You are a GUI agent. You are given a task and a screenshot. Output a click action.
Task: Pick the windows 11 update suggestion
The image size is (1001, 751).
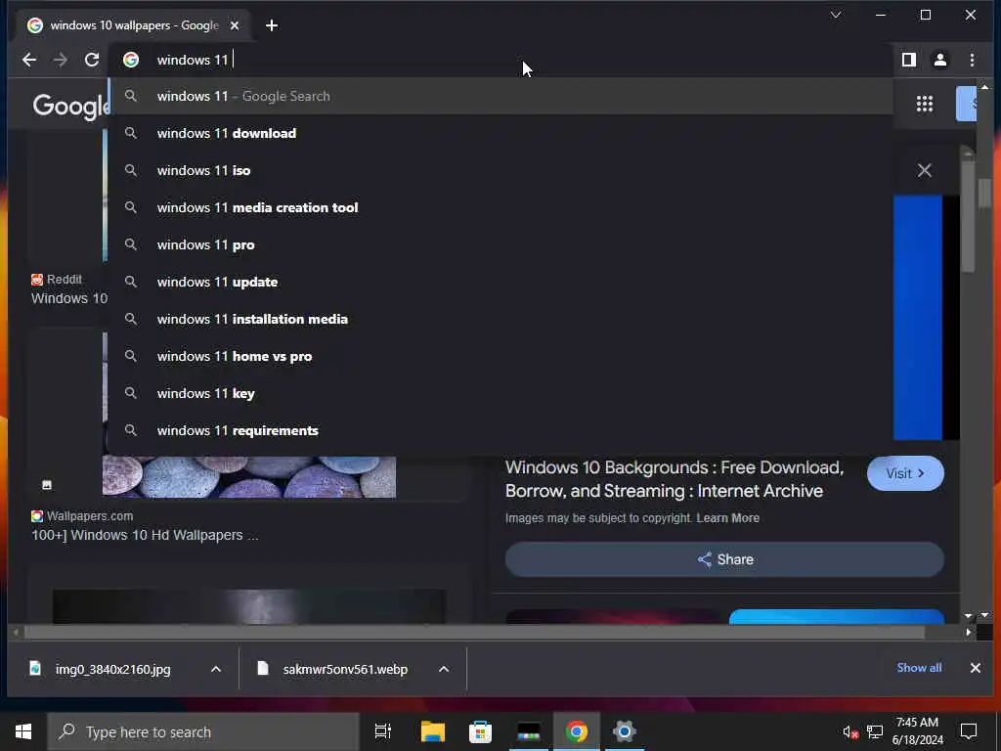(x=500, y=282)
